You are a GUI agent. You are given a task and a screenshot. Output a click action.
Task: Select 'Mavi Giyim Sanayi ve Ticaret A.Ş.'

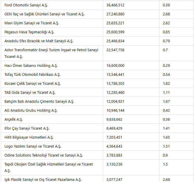point(32,23)
